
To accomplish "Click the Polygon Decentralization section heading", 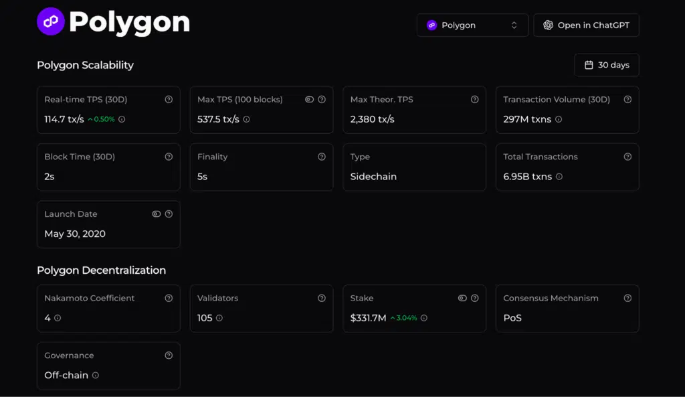I will (101, 270).
